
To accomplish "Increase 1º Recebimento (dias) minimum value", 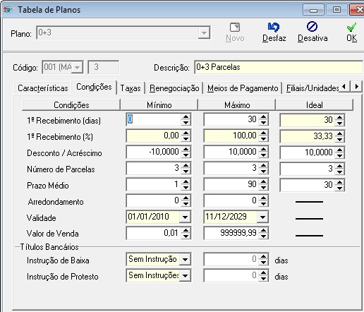I will (186, 116).
